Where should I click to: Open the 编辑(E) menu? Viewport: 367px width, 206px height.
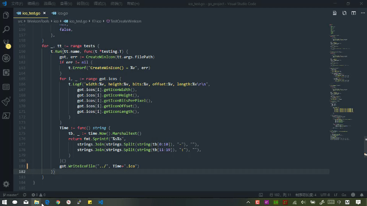pyautogui.click(x=33, y=4)
